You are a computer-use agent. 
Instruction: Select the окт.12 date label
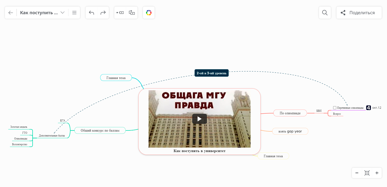pyautogui.click(x=377, y=108)
